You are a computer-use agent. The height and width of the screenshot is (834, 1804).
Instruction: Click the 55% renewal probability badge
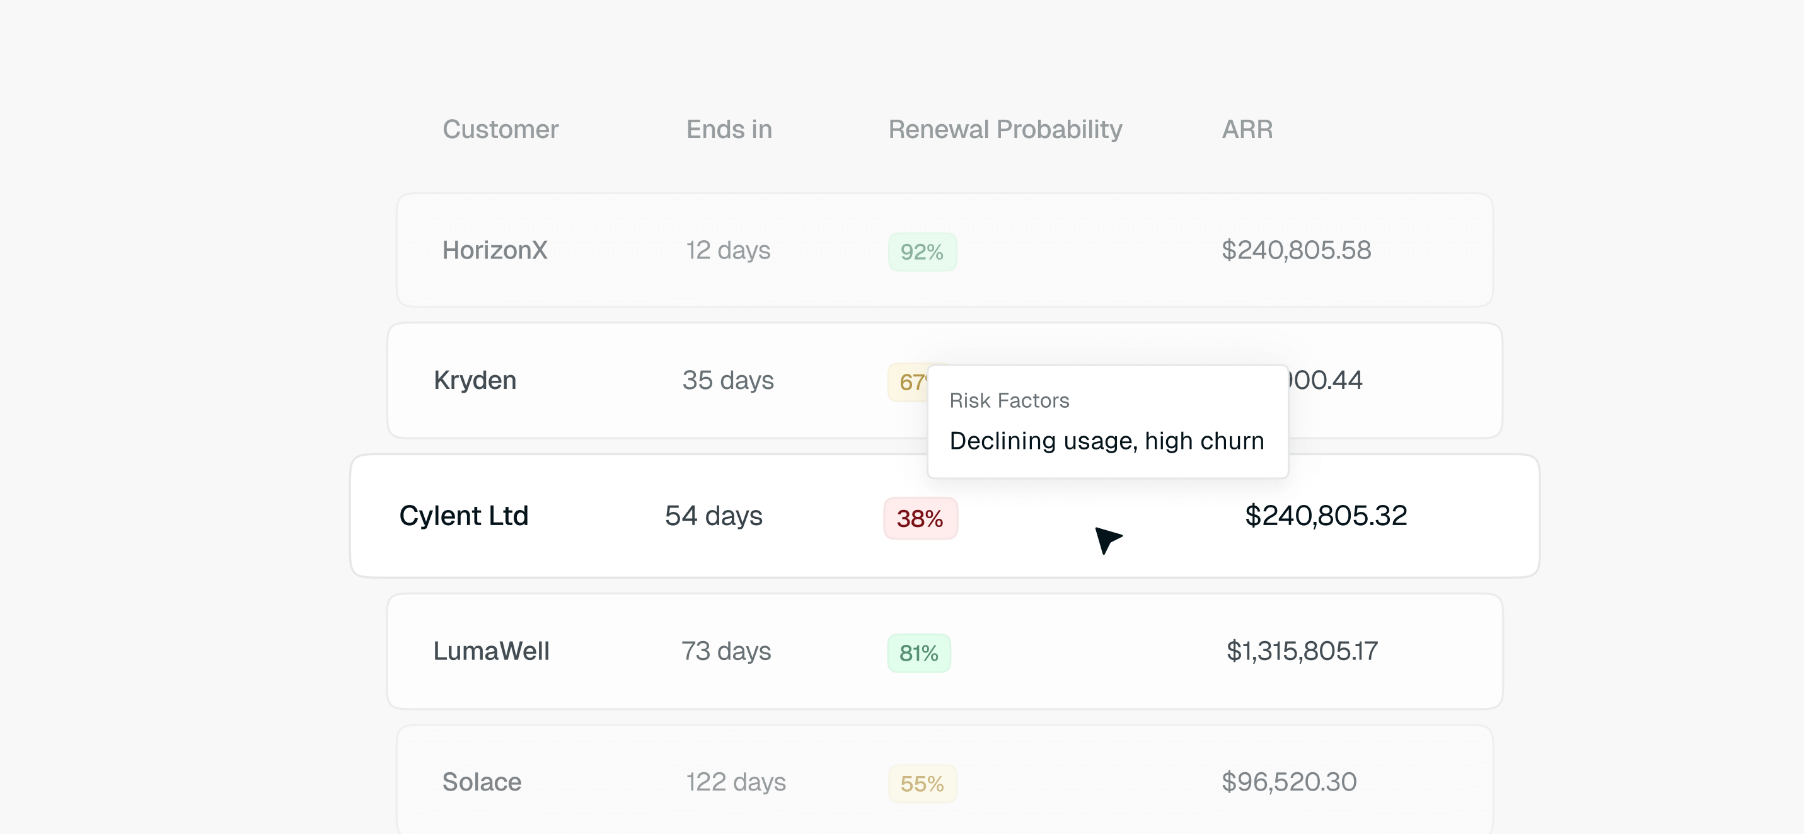tap(922, 783)
